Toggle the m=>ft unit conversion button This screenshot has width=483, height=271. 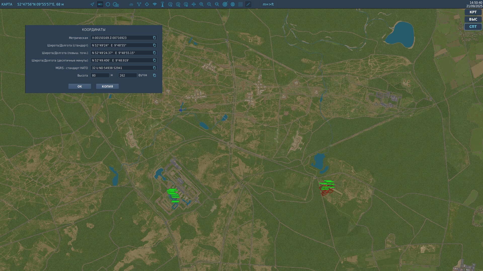268,4
